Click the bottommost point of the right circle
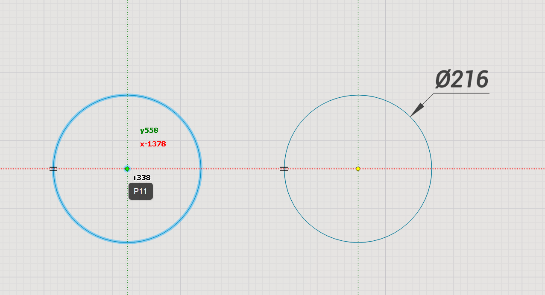Viewport: 545px width, 295px height. pos(358,242)
